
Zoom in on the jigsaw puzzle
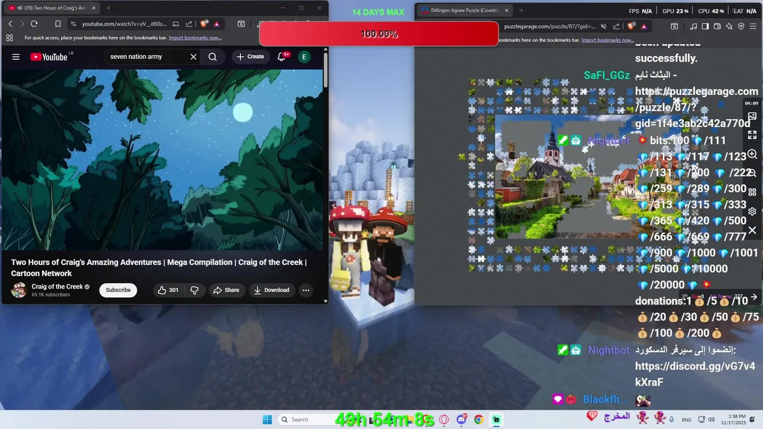click(752, 154)
